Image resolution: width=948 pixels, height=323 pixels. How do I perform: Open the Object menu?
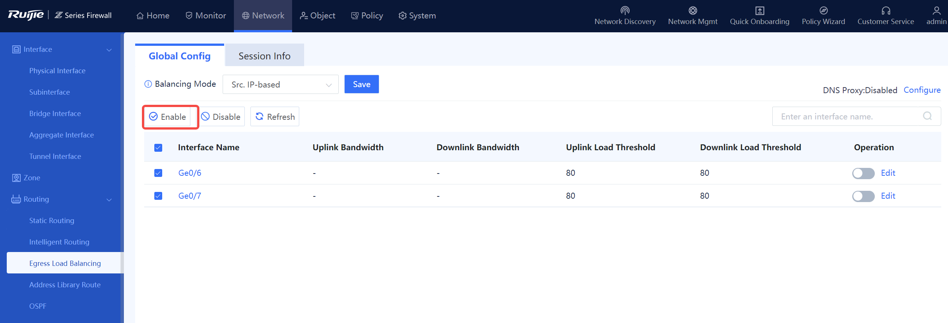tap(318, 15)
